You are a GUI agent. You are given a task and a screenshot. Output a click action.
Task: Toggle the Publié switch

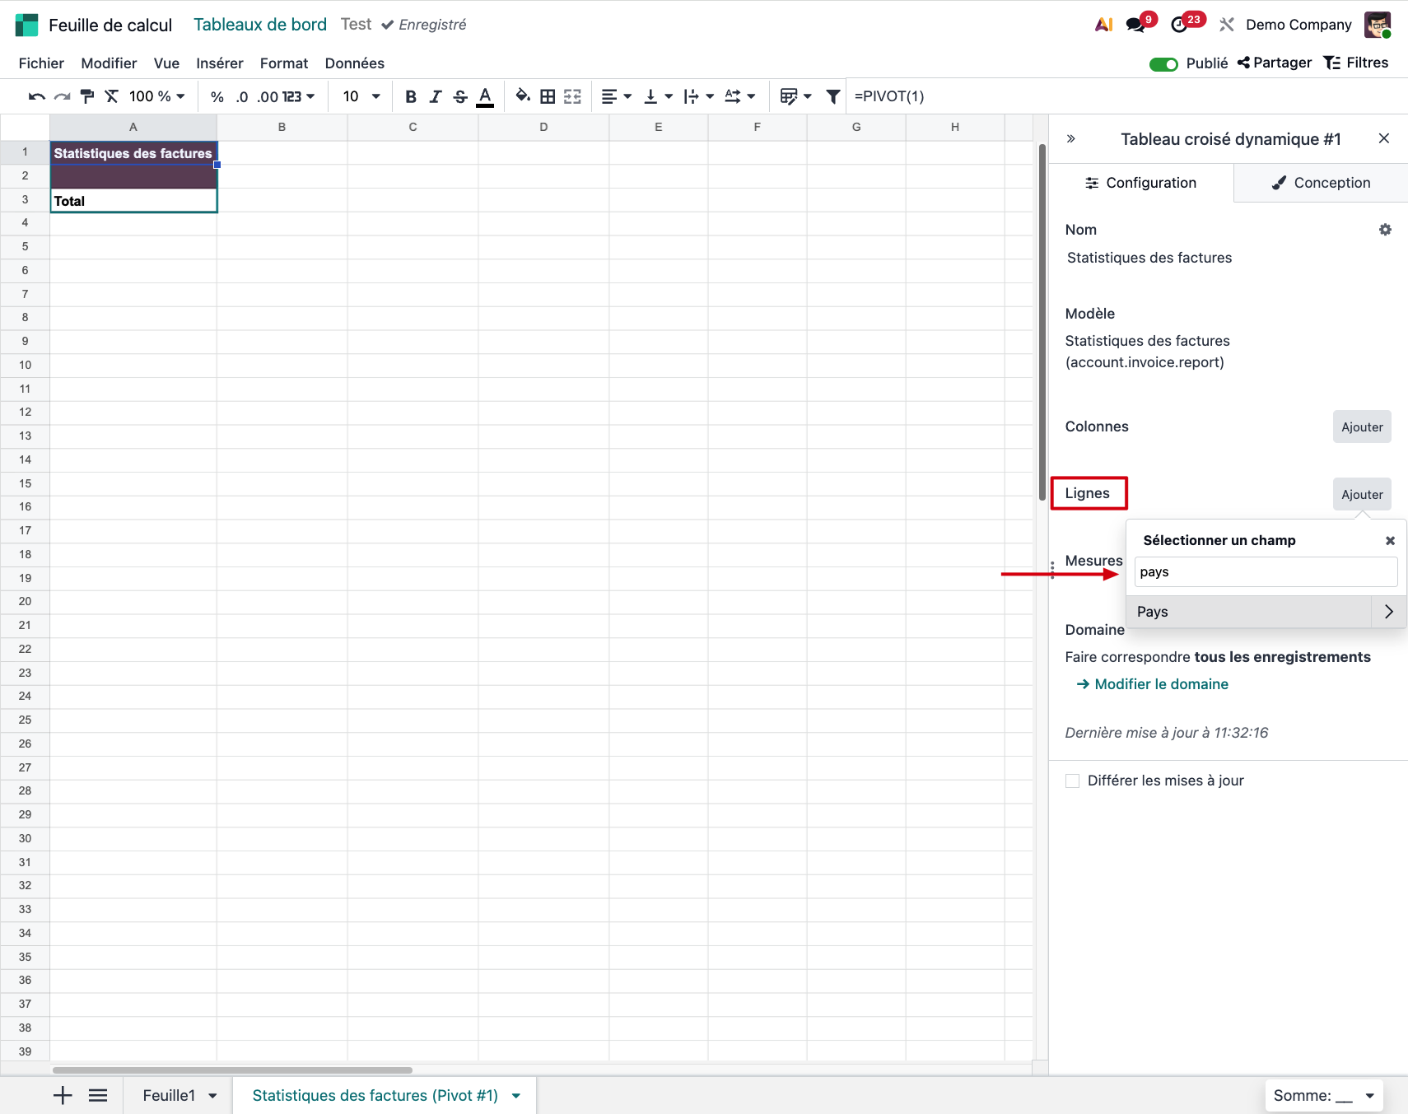[1163, 64]
